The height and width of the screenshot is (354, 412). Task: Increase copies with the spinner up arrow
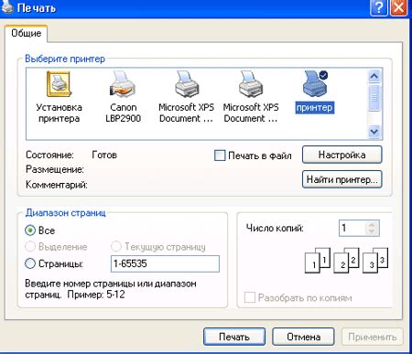click(x=372, y=225)
